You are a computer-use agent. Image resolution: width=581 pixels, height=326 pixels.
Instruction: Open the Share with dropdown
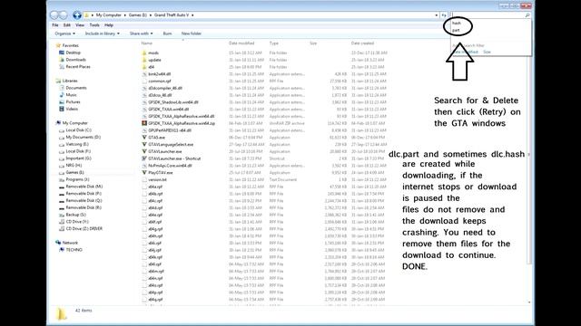tap(142, 34)
